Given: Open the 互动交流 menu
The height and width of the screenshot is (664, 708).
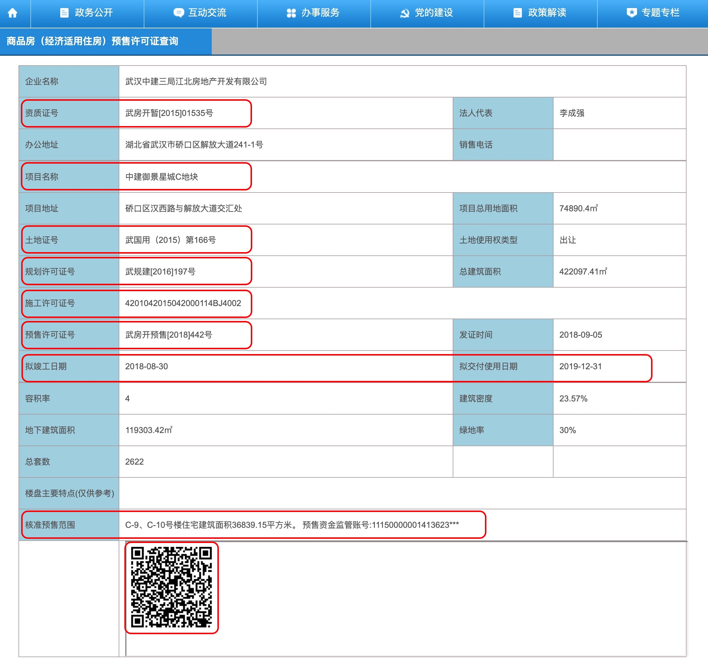Looking at the screenshot, I should [x=207, y=13].
